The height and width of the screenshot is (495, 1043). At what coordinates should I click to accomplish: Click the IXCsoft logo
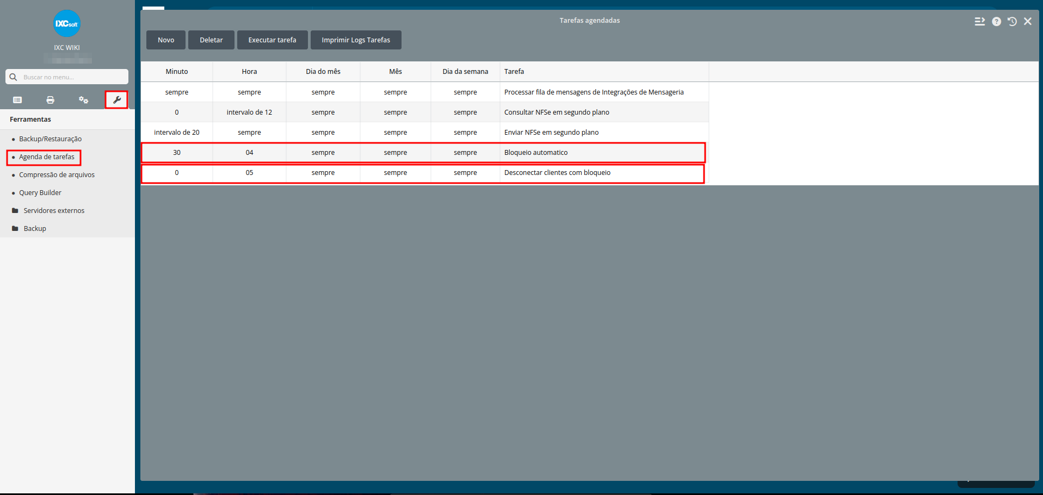click(67, 23)
